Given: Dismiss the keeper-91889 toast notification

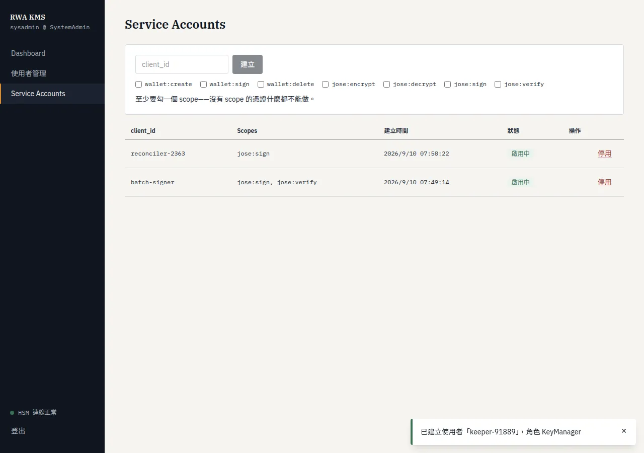Looking at the screenshot, I should [x=624, y=431].
